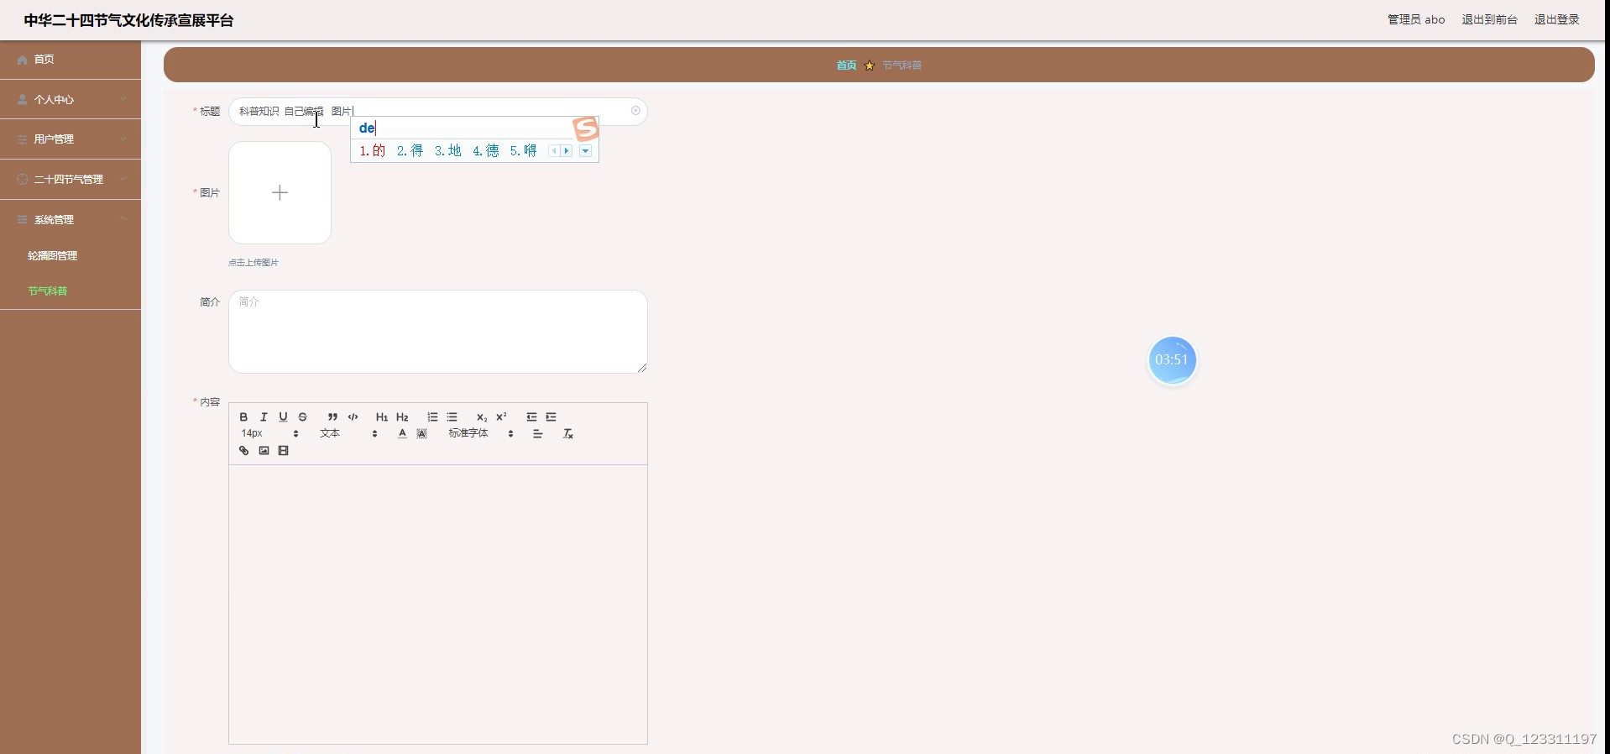The image size is (1610, 754).
Task: Clear text formatting in the editor
Action: (567, 434)
